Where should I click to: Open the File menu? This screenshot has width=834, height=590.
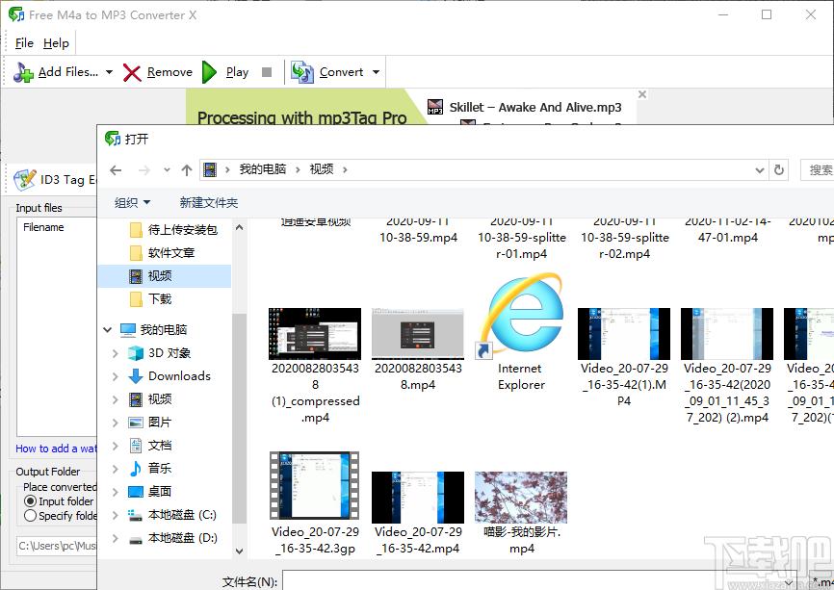pyautogui.click(x=24, y=43)
